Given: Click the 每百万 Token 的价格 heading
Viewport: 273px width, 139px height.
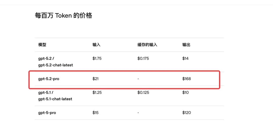Looking at the screenshot, I should pyautogui.click(x=63, y=16).
